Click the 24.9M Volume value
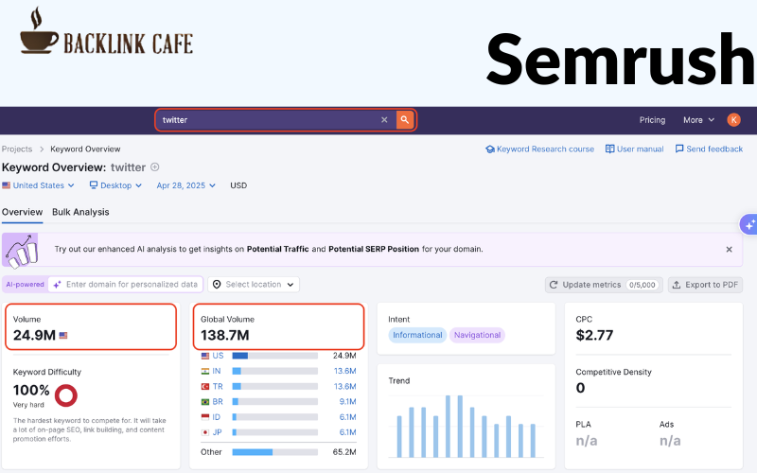The image size is (757, 473). click(x=34, y=335)
